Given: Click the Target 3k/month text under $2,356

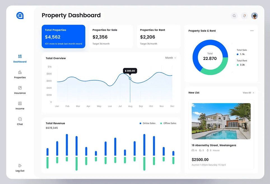Looking at the screenshot, I should [101, 44].
